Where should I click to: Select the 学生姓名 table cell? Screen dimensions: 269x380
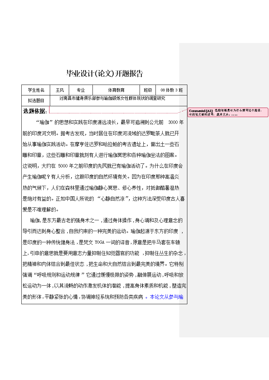[36, 90]
